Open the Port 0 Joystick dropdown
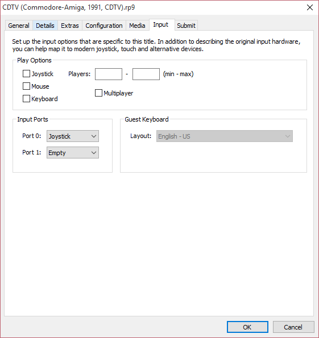The height and width of the screenshot is (338, 319). tap(73, 136)
